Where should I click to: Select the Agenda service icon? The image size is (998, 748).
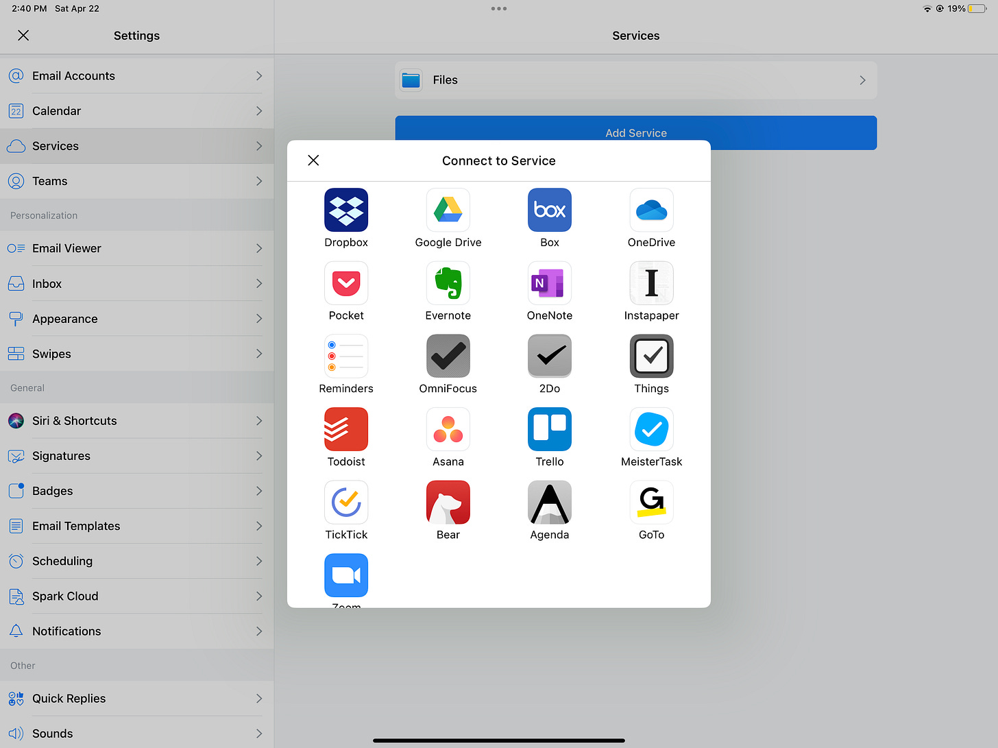[x=550, y=503]
